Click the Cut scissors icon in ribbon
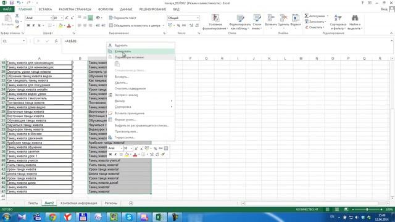This screenshot has width=395, height=222. click(17, 16)
